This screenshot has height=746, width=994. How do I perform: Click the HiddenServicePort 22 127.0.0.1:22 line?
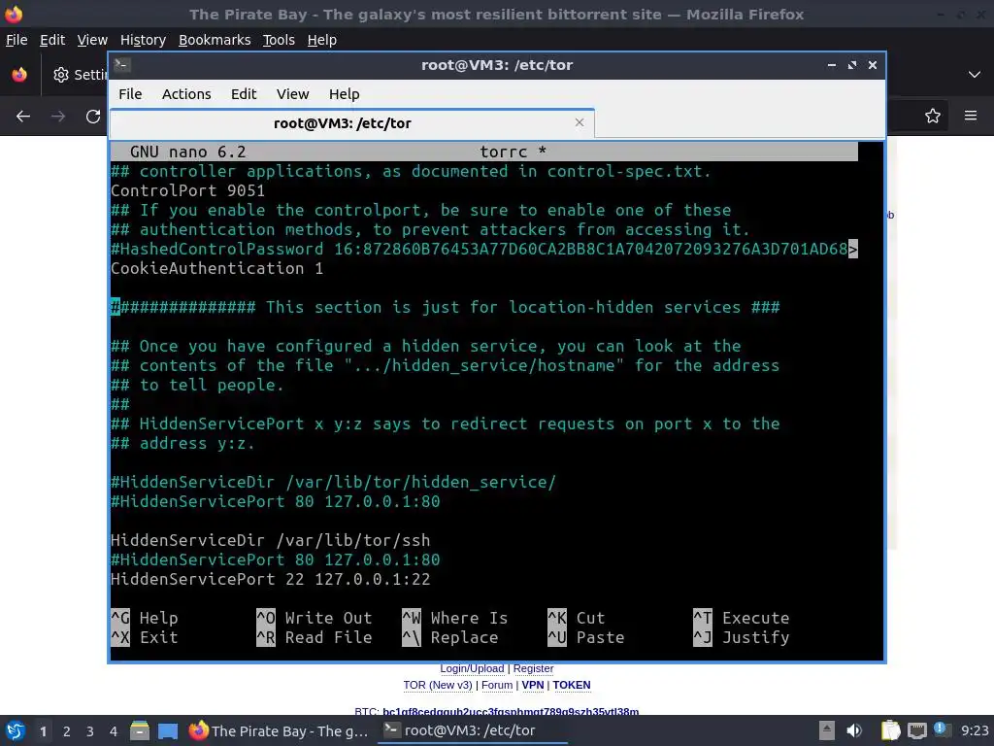[271, 579]
